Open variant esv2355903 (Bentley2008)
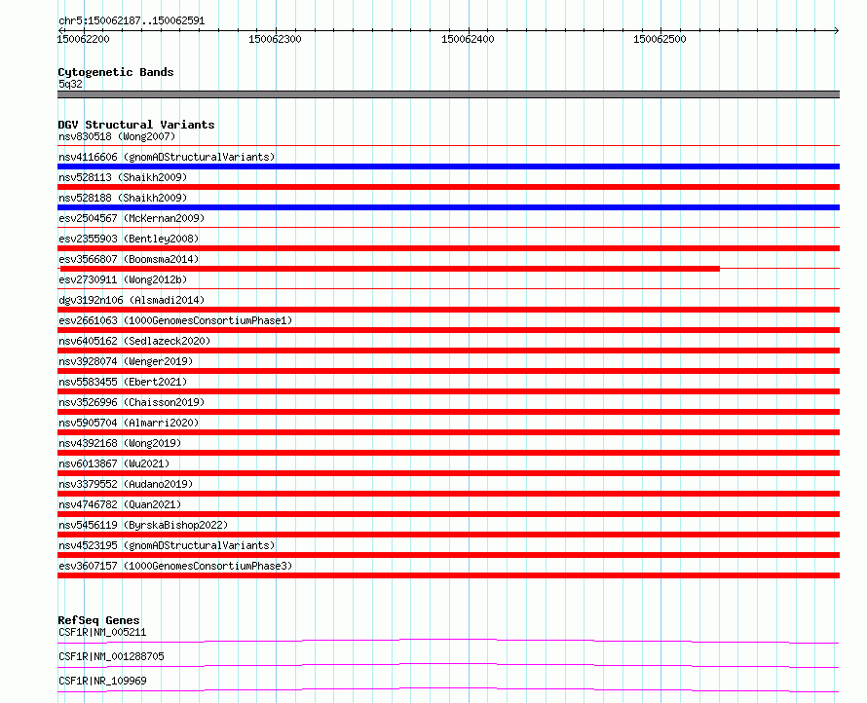This screenshot has height=703, width=867. [x=129, y=239]
